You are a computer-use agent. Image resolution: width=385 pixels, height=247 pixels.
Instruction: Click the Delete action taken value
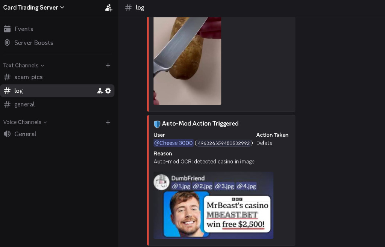[x=264, y=143]
